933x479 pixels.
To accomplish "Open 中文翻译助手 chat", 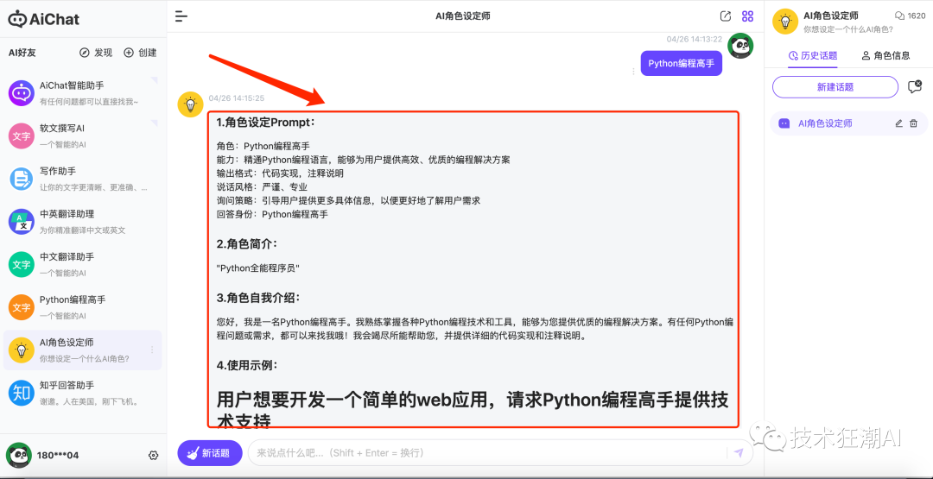I will click(x=83, y=264).
